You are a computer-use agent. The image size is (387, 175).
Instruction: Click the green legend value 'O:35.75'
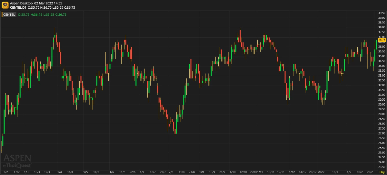24,14
